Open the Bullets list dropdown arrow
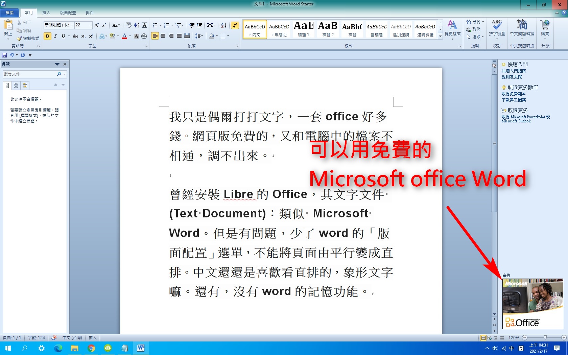 pyautogui.click(x=160, y=25)
